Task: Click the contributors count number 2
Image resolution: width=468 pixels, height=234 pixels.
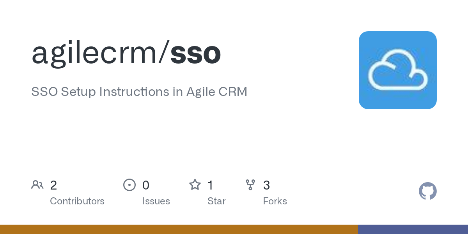Action: click(53, 185)
